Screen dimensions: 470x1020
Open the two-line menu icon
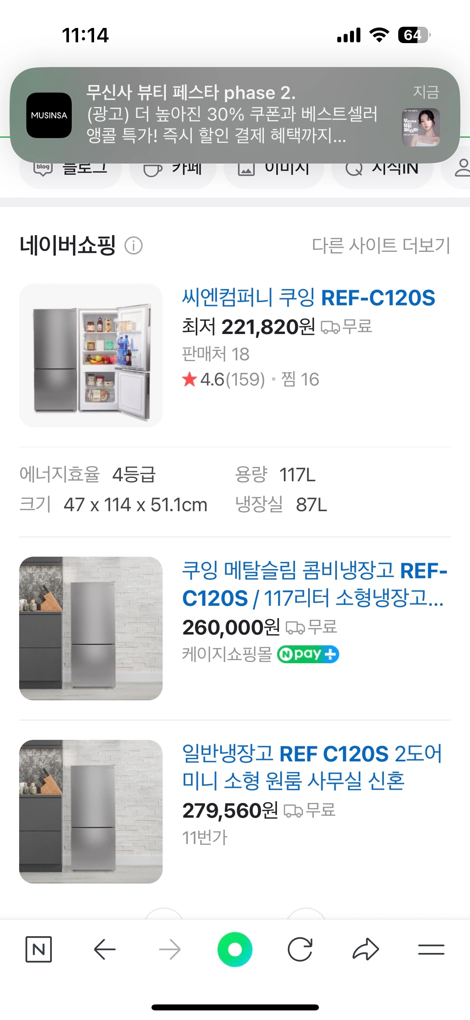(431, 949)
